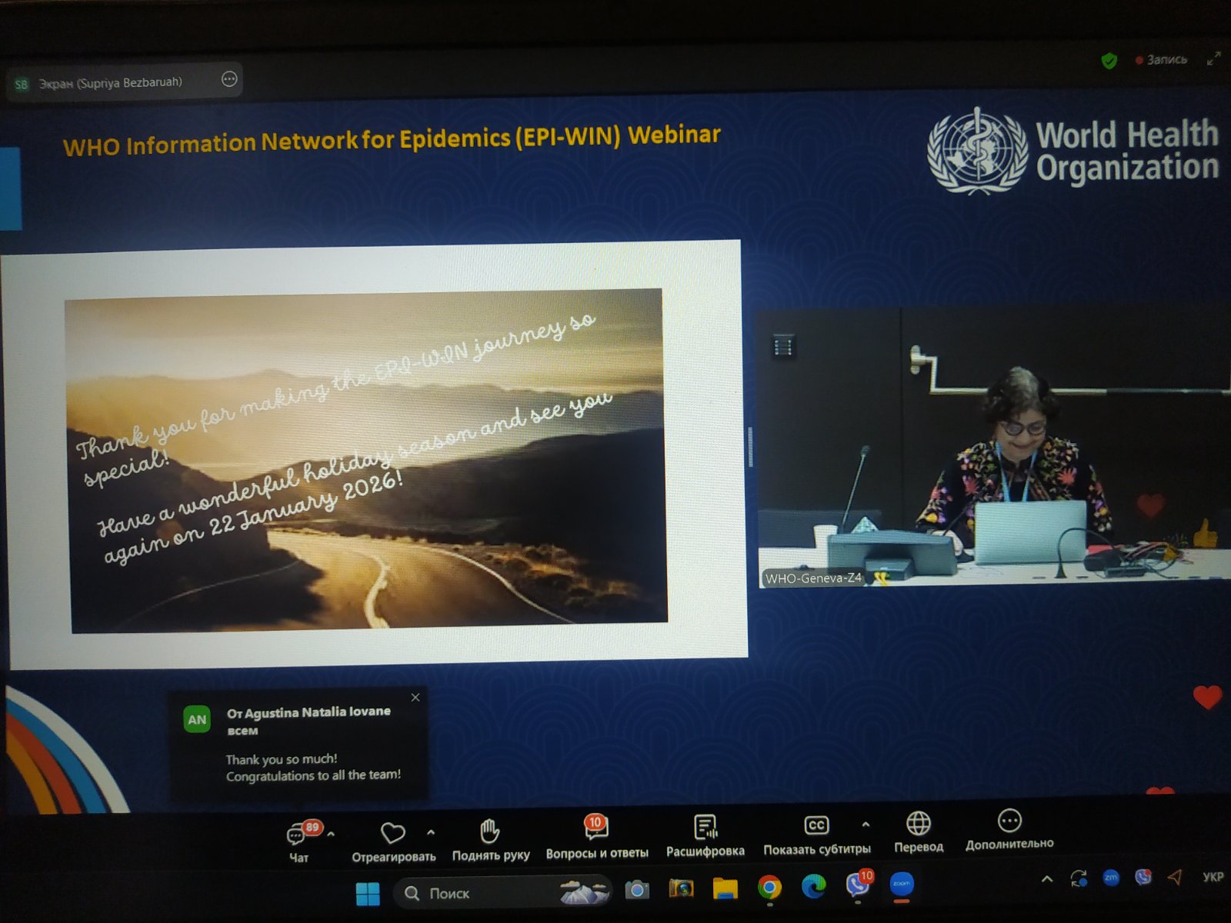Open the Translation (Перевод) globe icon
1231x923 pixels.
[x=918, y=824]
